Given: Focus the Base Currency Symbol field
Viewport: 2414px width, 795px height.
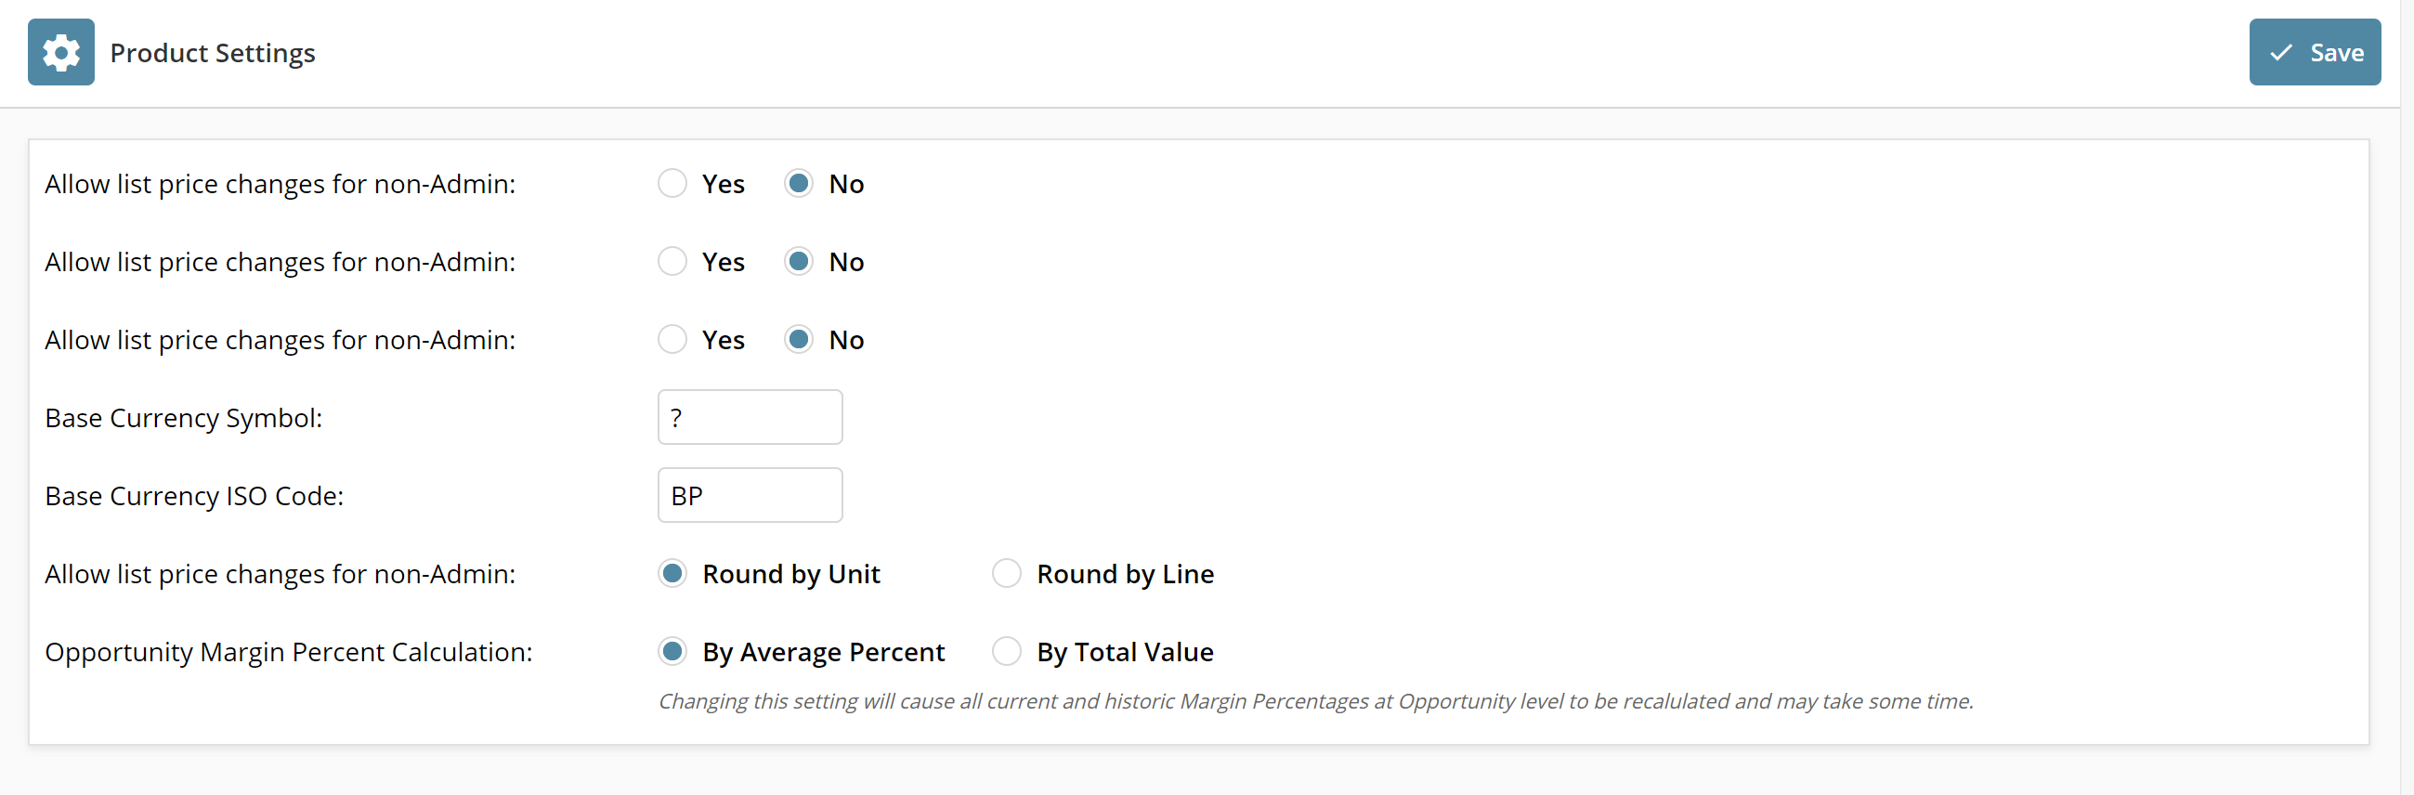Looking at the screenshot, I should click(750, 417).
